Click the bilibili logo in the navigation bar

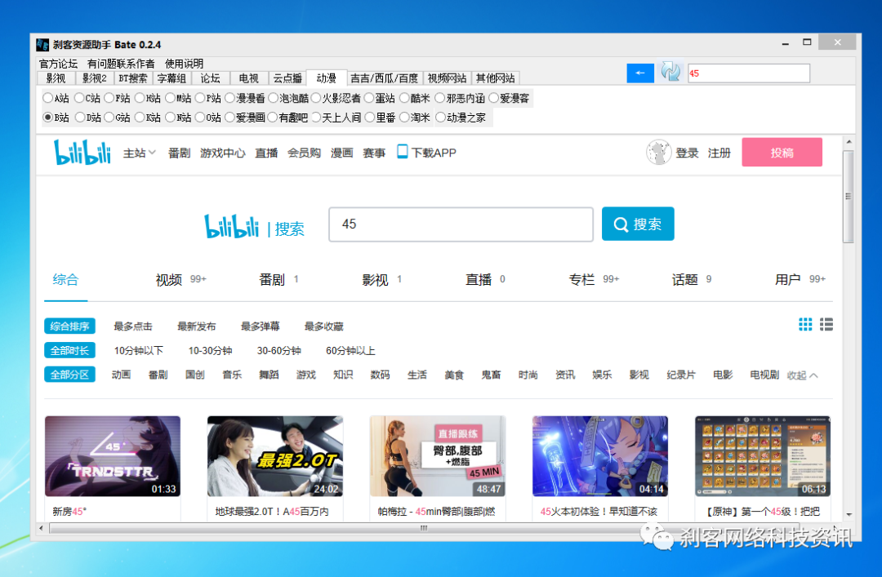click(82, 152)
